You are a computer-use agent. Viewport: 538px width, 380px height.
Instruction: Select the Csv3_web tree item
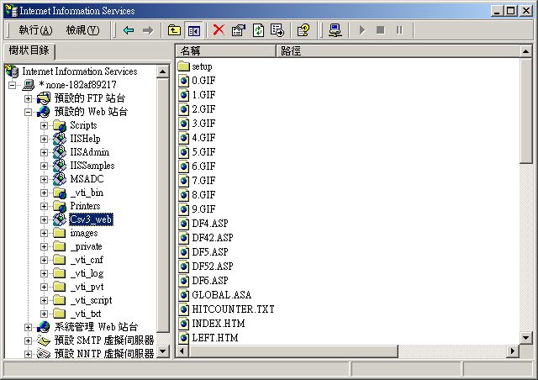[91, 219]
